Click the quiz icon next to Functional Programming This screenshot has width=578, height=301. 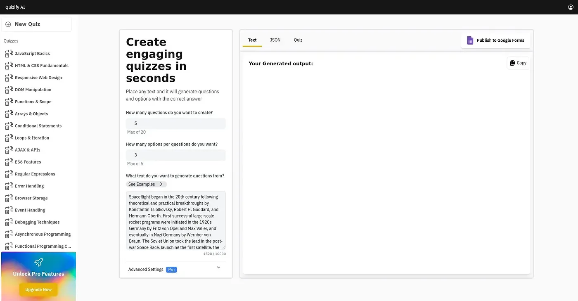point(9,246)
